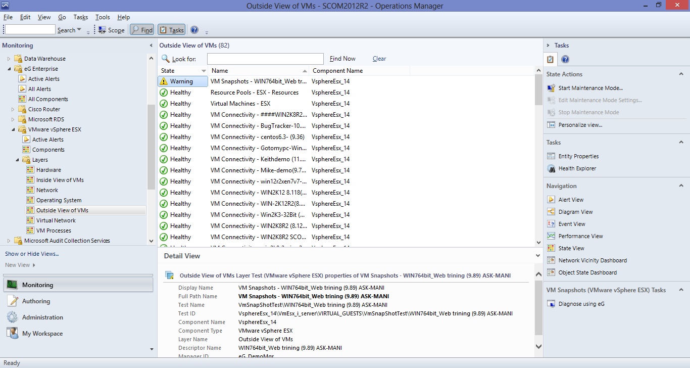The image size is (690, 368).
Task: Open the File menu
Action: 8,17
